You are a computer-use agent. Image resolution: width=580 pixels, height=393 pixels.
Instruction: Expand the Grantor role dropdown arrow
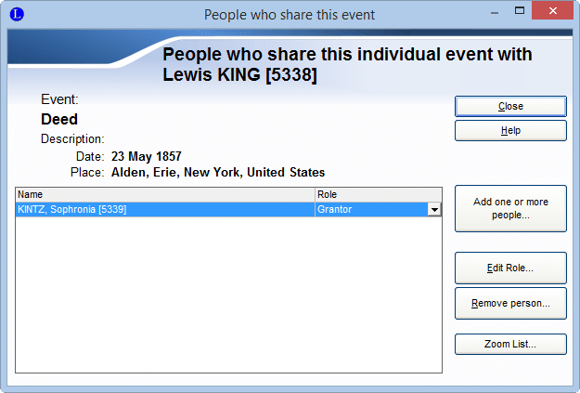(434, 210)
